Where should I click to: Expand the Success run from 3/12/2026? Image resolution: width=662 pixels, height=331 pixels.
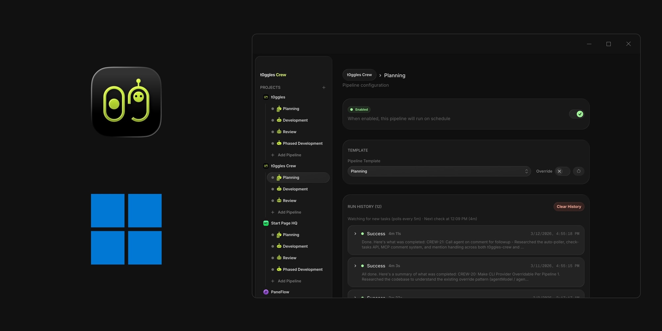coord(355,234)
